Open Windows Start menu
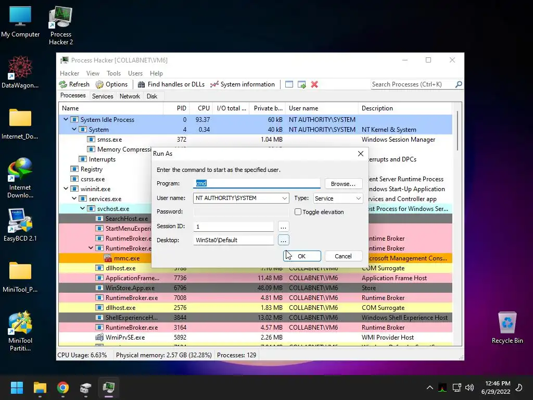Image resolution: width=533 pixels, height=400 pixels. tap(17, 387)
